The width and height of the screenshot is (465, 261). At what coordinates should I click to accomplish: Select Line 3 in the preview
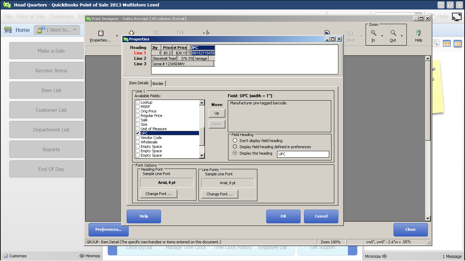pos(140,64)
